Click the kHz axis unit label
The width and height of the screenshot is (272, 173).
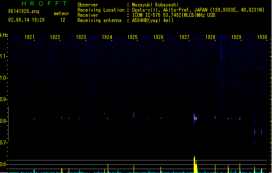pos(4,35)
